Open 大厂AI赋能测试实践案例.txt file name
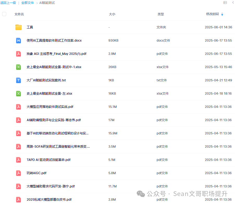The width and height of the screenshot is (235, 203). 46,80
